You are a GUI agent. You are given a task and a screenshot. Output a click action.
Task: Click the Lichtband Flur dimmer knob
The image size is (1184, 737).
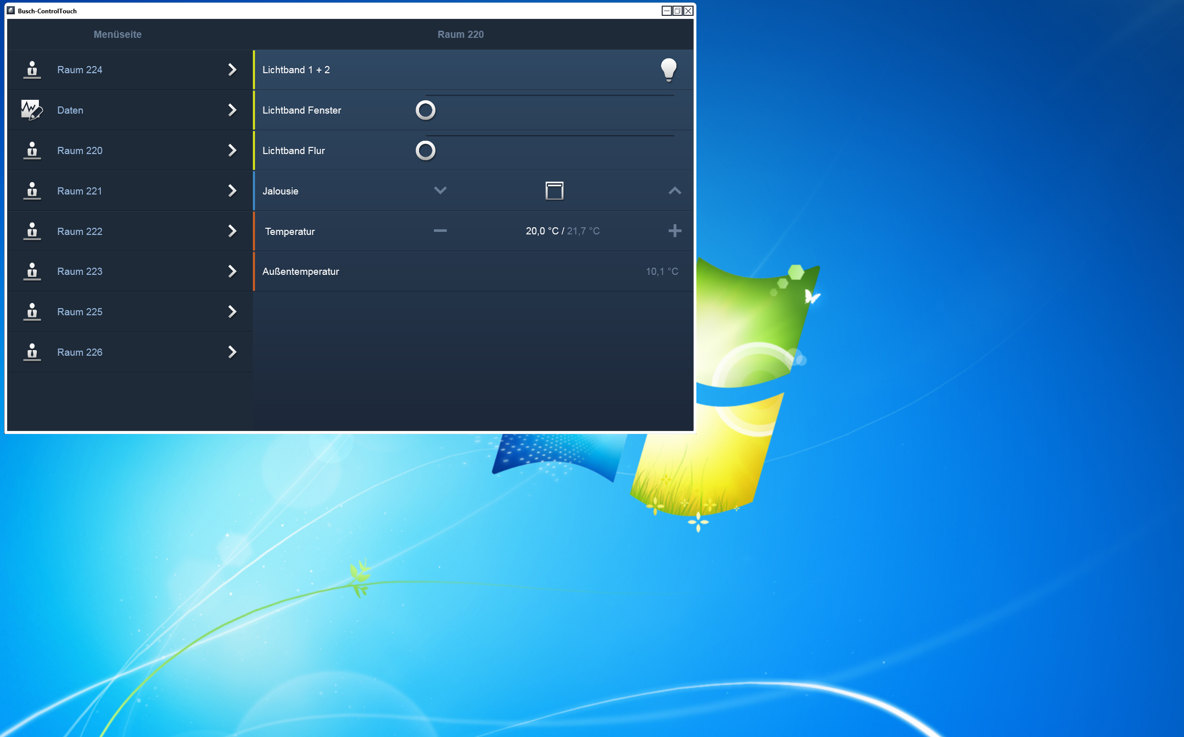425,150
